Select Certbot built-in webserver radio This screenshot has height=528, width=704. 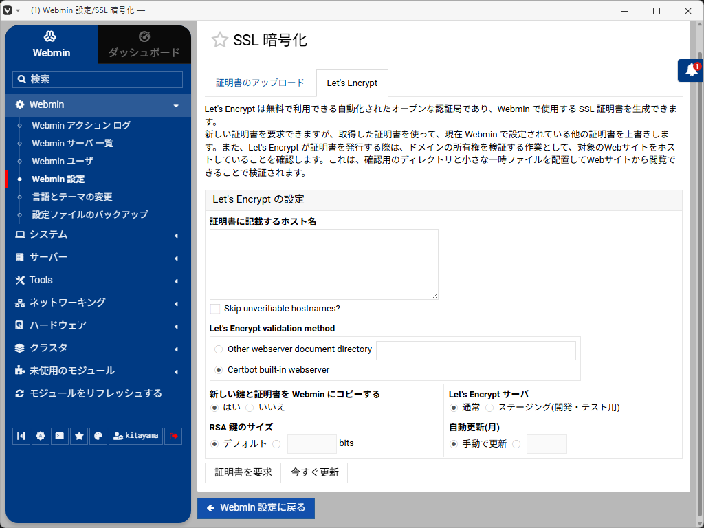[x=219, y=370]
